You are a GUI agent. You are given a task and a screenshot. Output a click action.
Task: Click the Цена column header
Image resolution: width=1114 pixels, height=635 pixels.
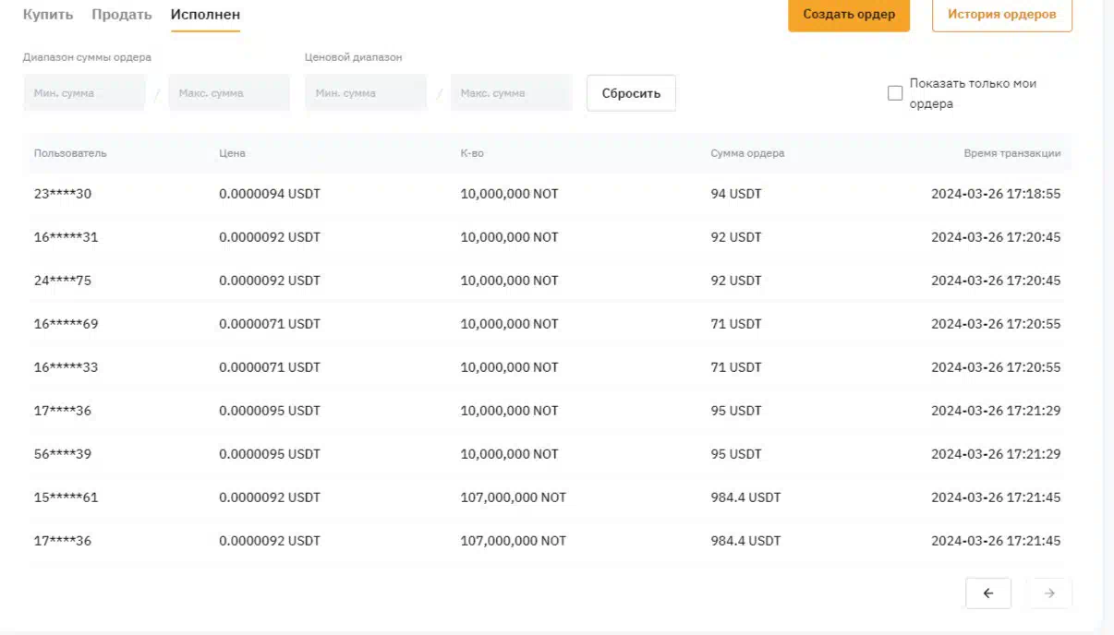click(x=232, y=153)
